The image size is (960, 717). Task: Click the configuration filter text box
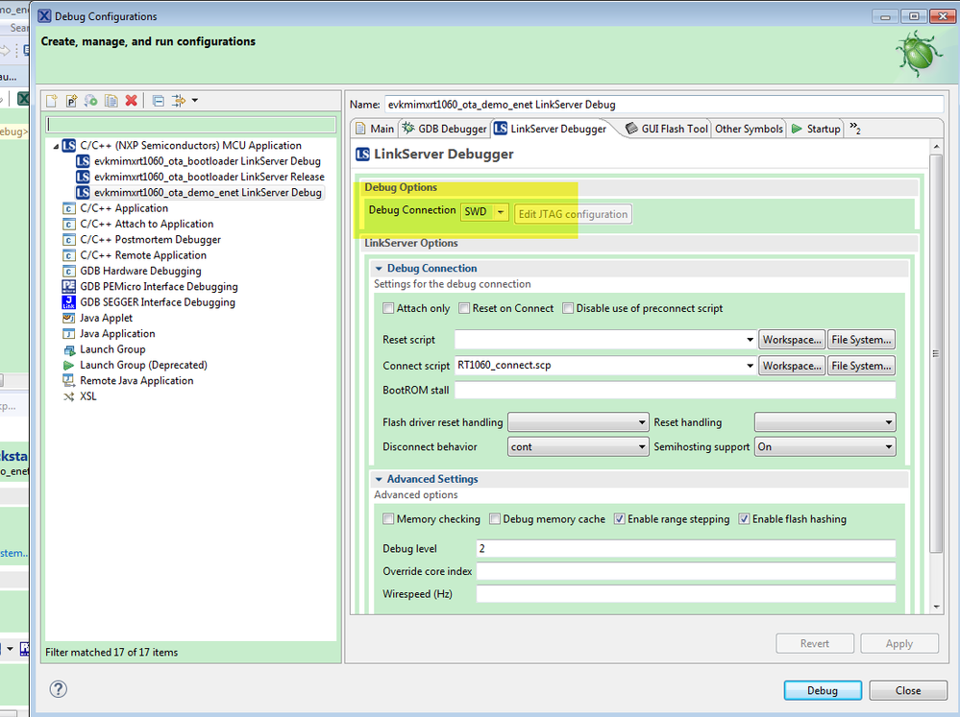pos(191,125)
